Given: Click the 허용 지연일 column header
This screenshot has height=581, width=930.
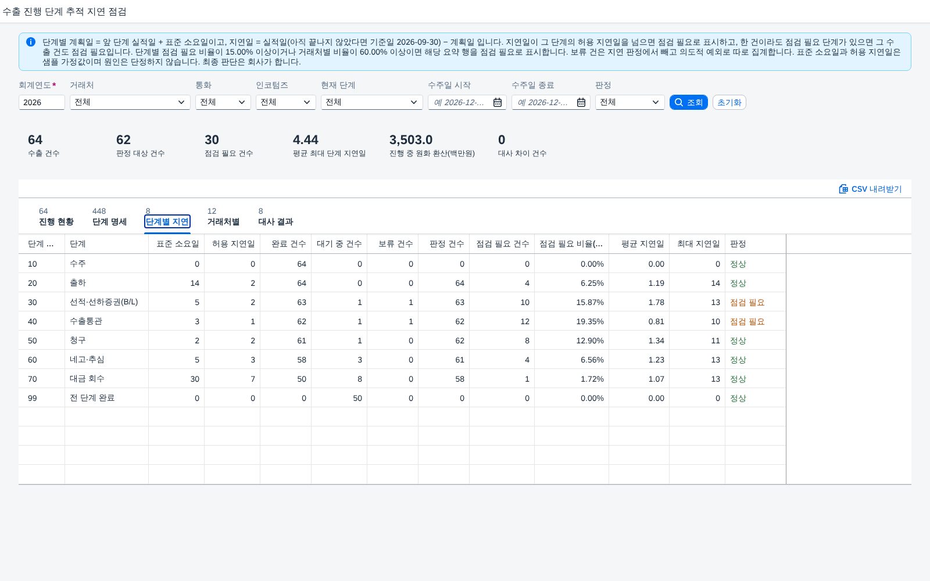Looking at the screenshot, I should (233, 244).
